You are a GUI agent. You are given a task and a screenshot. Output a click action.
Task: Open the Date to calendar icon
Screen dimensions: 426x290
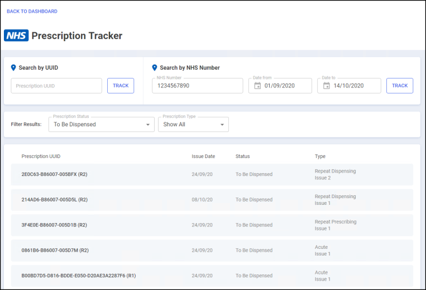point(327,86)
